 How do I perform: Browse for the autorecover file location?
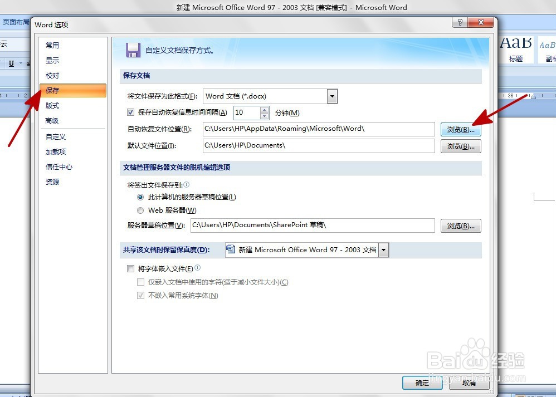[x=461, y=129]
